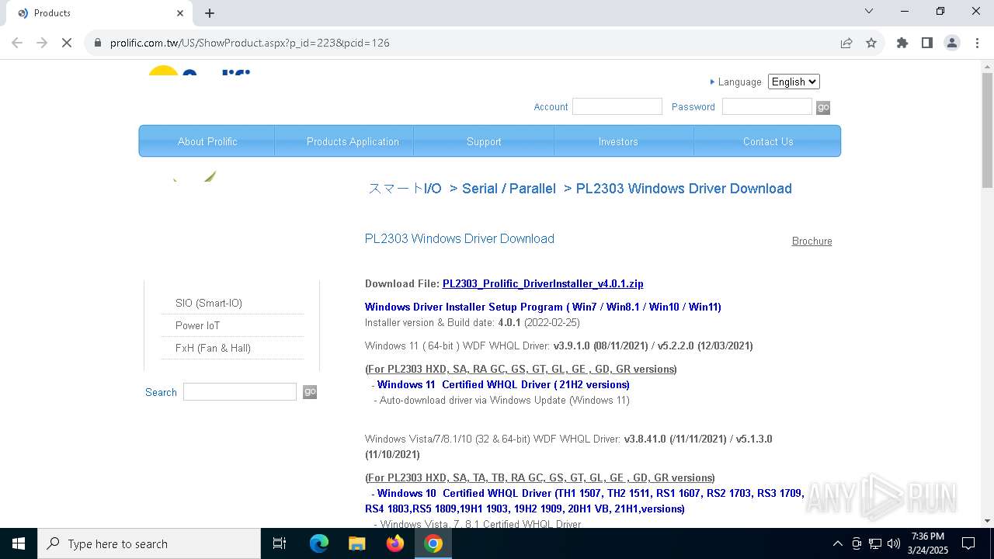Click the address bar URL
Viewport: 994px width, 559px height.
(250, 43)
